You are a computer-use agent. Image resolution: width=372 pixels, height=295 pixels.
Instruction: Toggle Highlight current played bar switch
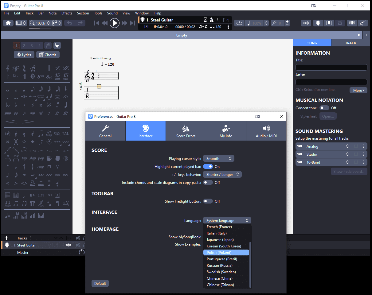tap(208, 167)
